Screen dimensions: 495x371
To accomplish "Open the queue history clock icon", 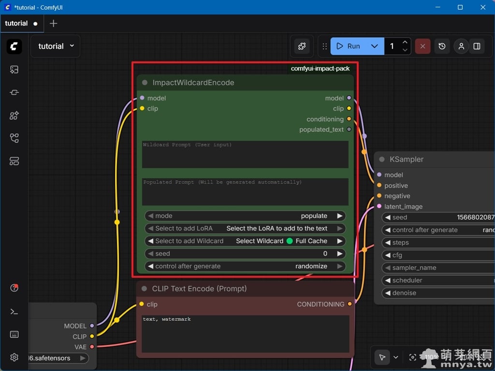I will click(442, 46).
